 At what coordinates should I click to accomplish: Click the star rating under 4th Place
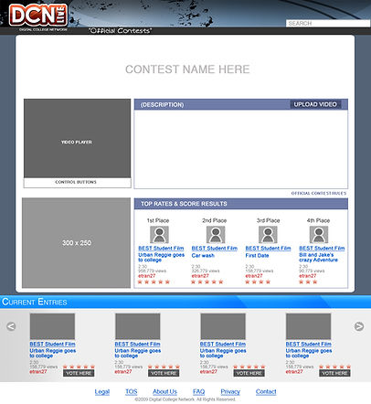point(308,282)
